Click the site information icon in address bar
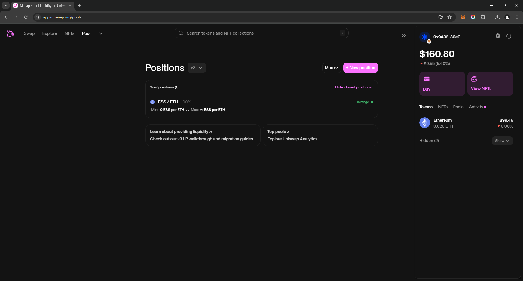 click(38, 17)
